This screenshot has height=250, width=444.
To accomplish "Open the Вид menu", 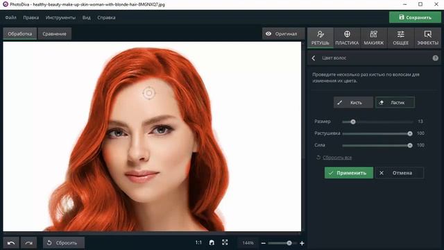I will point(86,17).
